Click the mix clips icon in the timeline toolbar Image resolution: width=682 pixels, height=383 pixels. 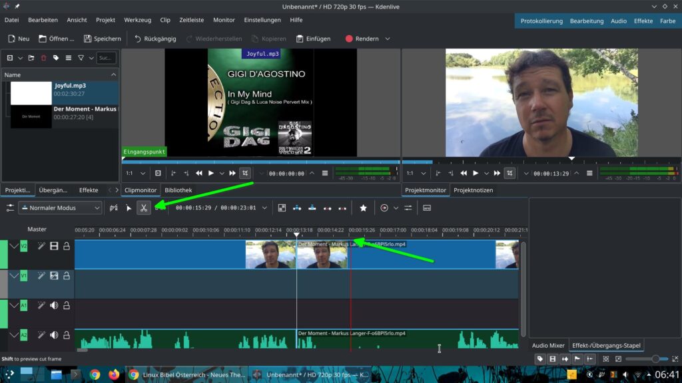pyautogui.click(x=282, y=208)
